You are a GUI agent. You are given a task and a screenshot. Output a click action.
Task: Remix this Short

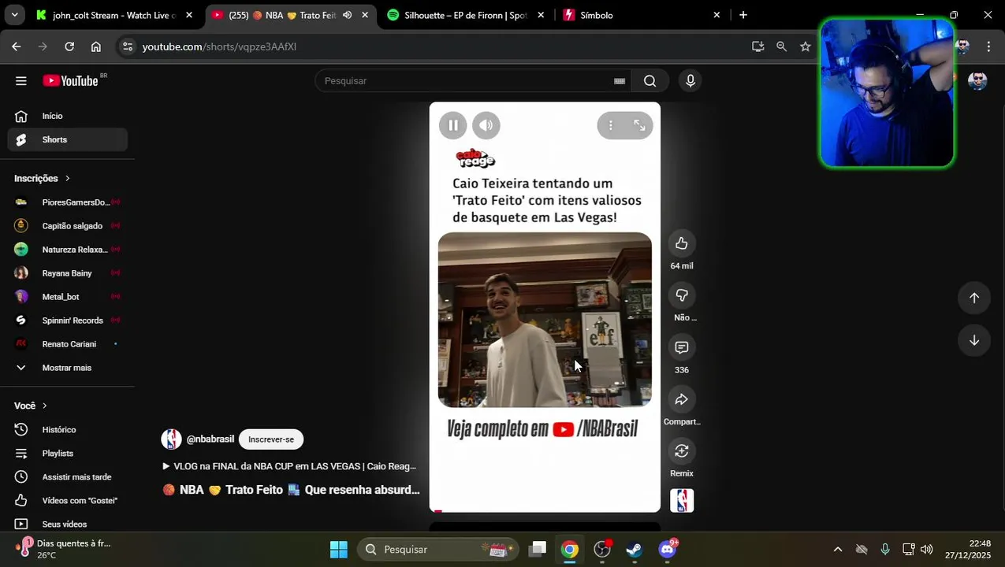point(682,451)
